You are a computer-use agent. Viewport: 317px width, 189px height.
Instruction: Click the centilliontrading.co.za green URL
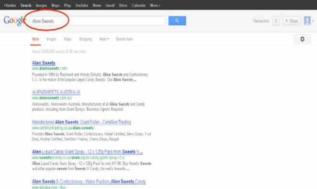63,128
